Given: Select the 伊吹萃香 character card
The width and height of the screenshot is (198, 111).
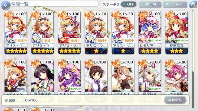Looking at the screenshot, I should pyautogui.click(x=177, y=33).
